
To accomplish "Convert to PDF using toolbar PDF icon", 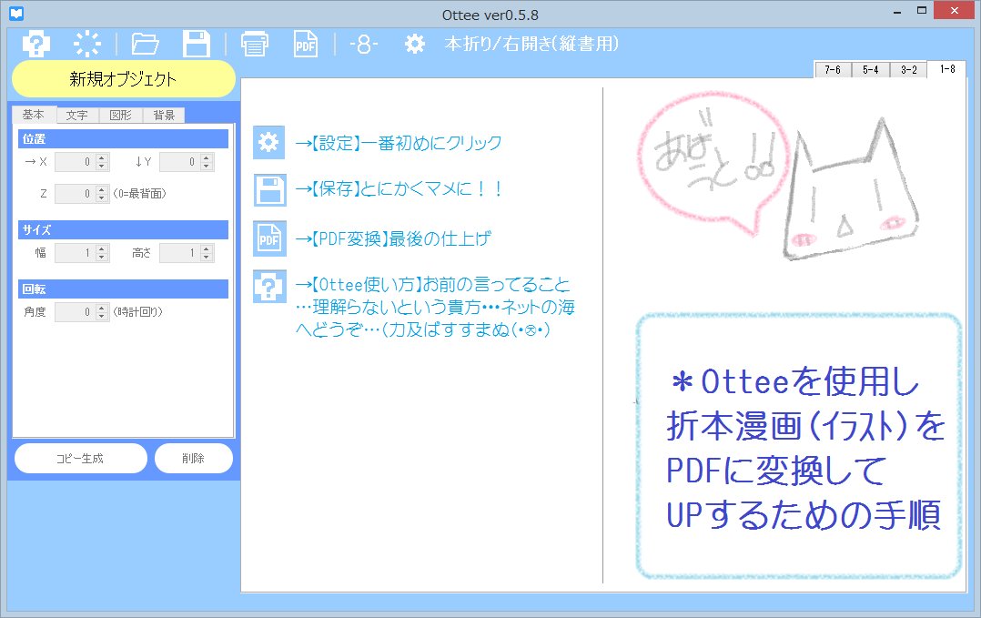I will 306,45.
